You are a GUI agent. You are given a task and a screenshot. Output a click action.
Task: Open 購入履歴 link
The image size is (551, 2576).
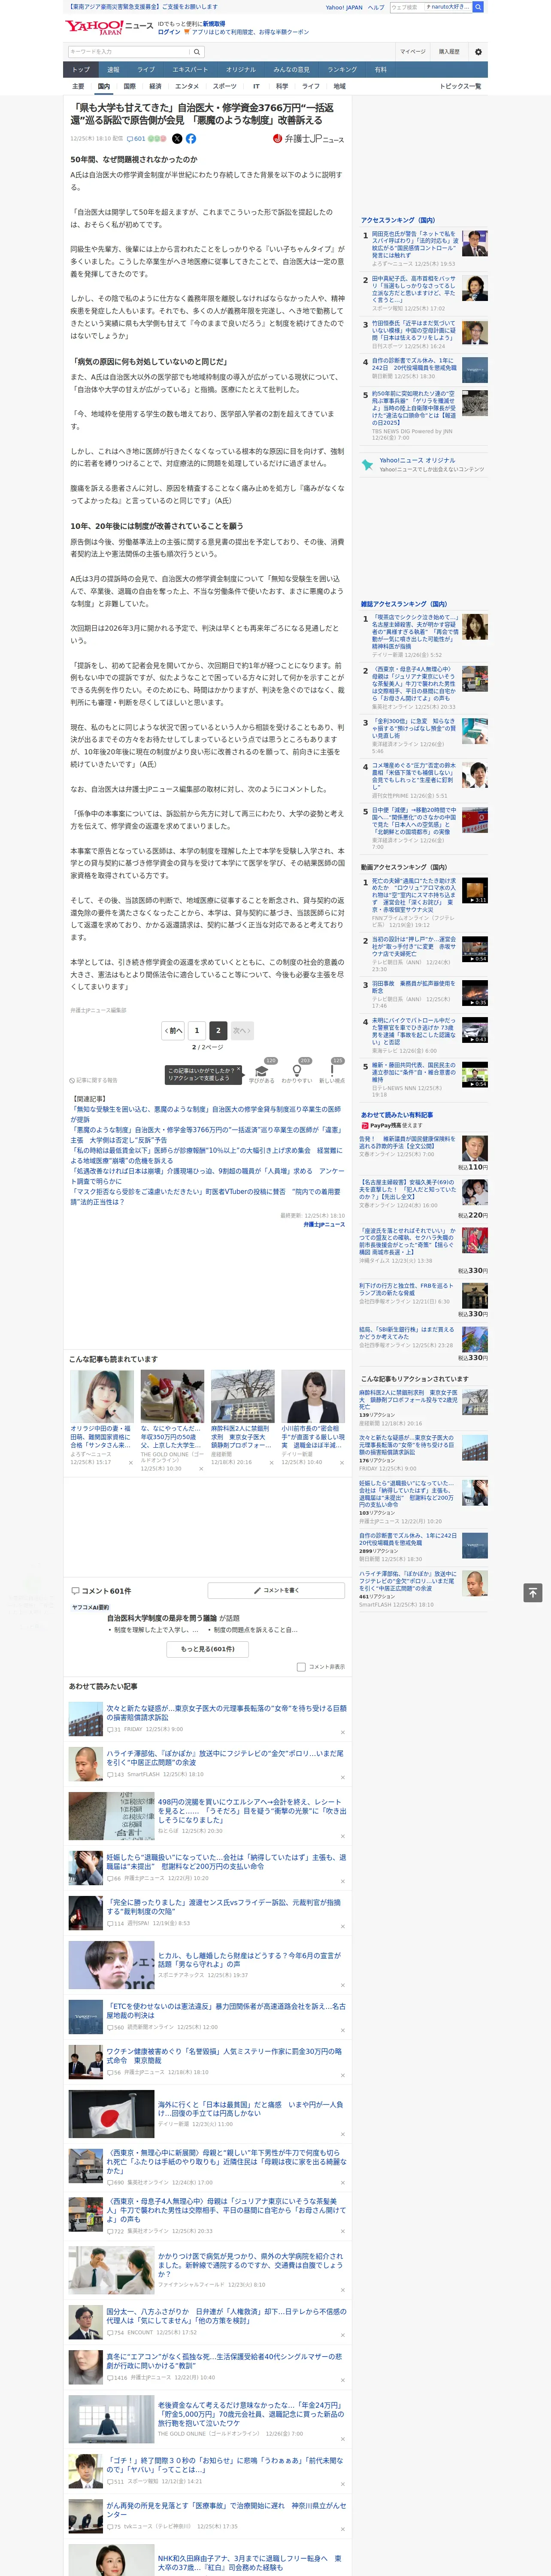[x=449, y=52]
